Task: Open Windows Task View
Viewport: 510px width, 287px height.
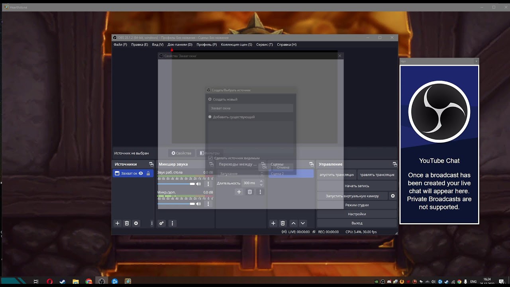Action: coord(36,281)
